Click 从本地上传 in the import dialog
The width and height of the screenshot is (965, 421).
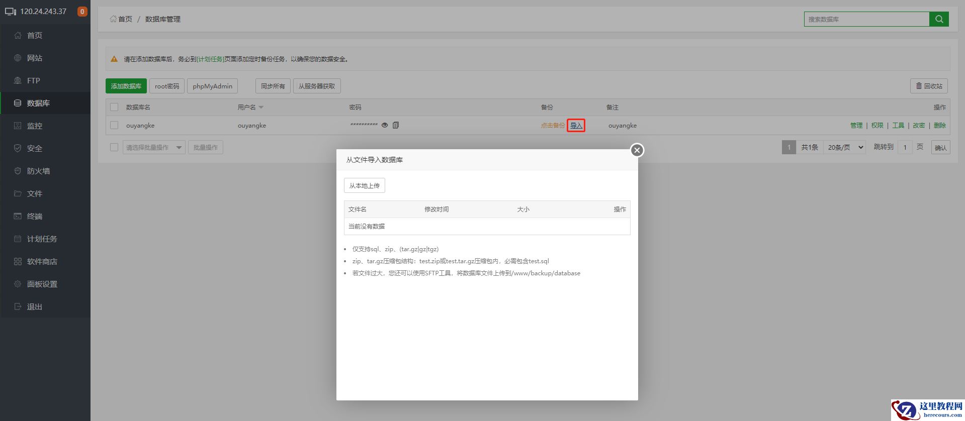pos(365,185)
